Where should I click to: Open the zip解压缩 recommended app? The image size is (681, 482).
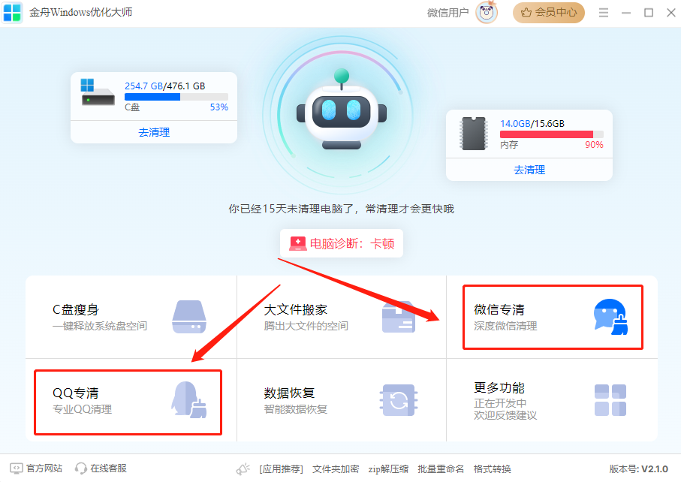388,469
